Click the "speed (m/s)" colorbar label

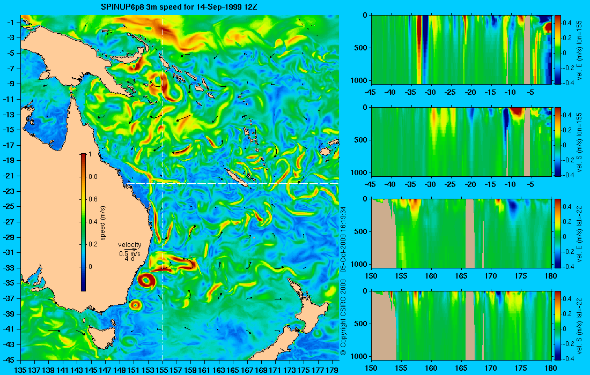[103, 223]
